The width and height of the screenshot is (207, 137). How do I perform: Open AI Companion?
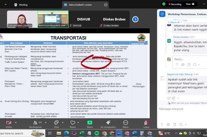pyautogui.click(x=108, y=123)
